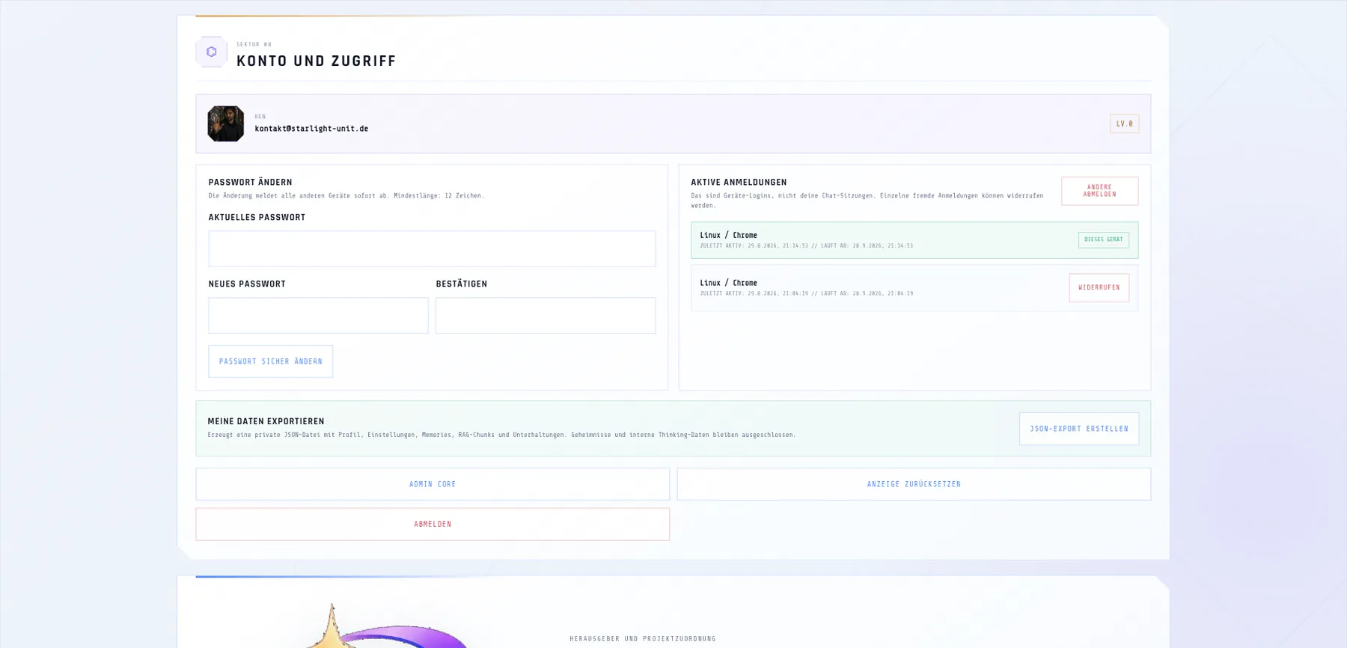
Task: Click the user avatar picture
Action: tap(225, 123)
